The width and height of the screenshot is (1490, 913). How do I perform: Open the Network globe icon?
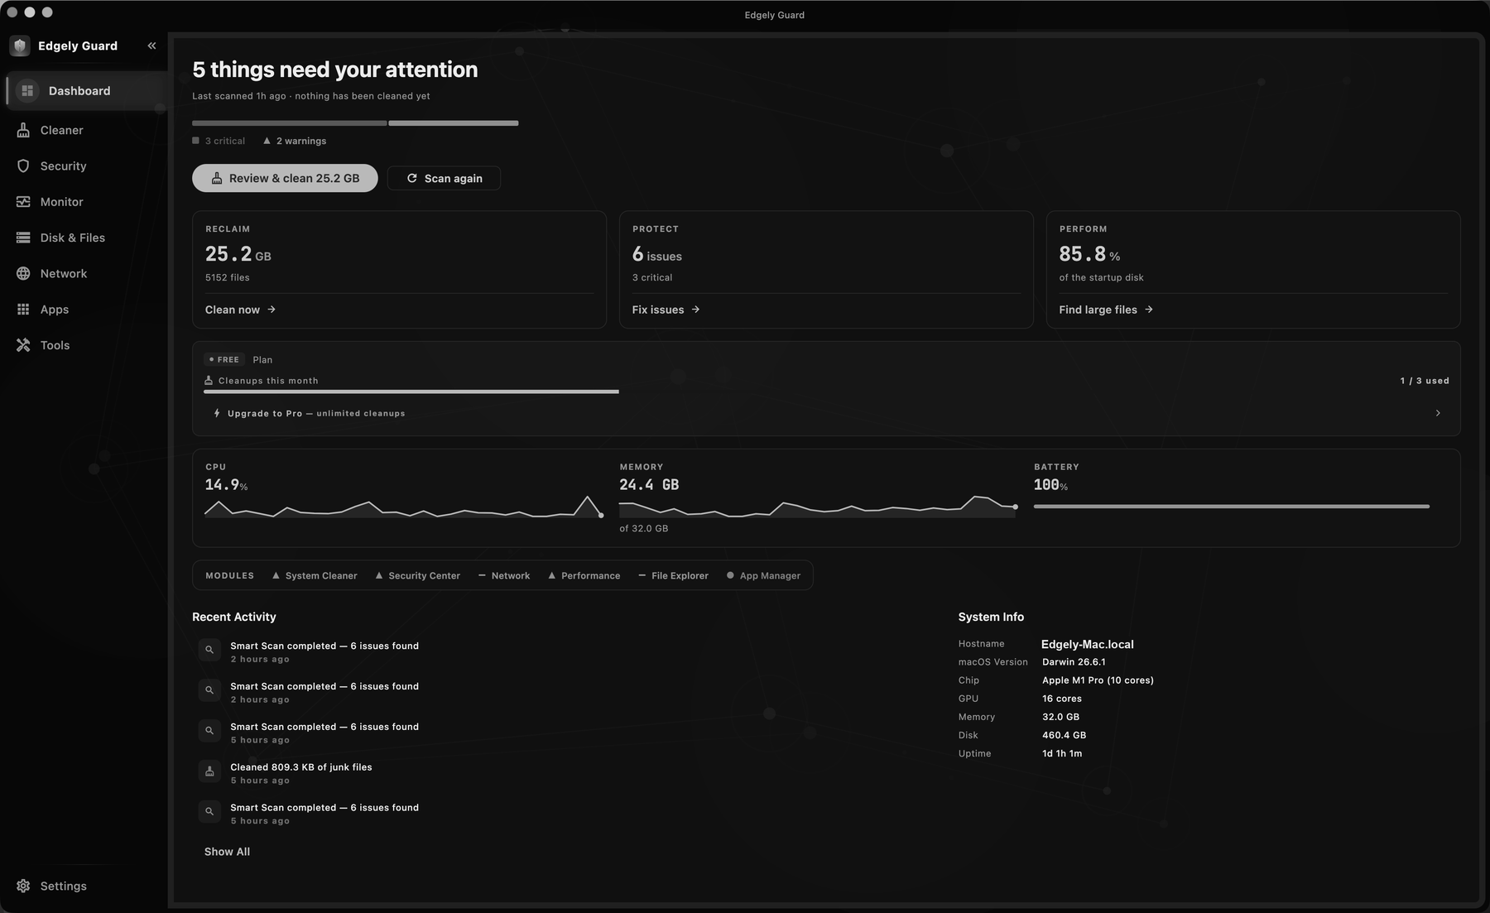pyautogui.click(x=23, y=273)
